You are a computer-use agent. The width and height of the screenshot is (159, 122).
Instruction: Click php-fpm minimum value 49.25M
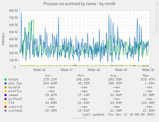pyautogui.click(x=84, y=83)
